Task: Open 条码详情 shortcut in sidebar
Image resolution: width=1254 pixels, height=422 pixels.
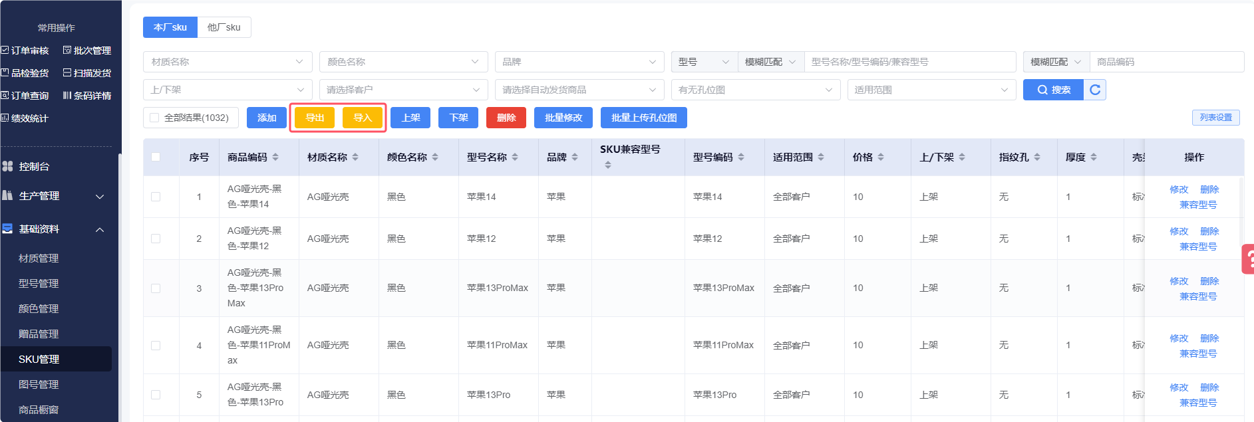Action: (87, 96)
